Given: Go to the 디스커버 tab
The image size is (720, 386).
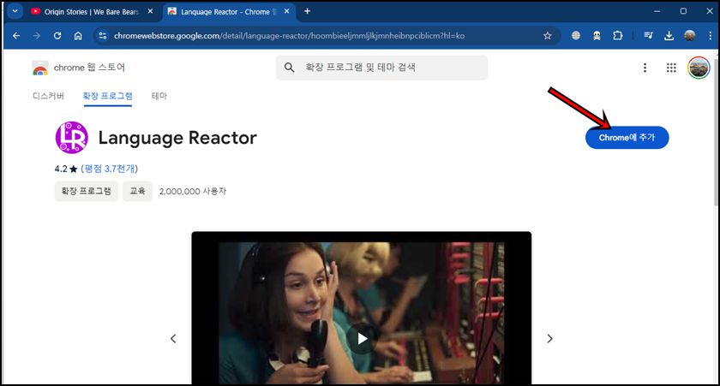Looking at the screenshot, I should (48, 96).
